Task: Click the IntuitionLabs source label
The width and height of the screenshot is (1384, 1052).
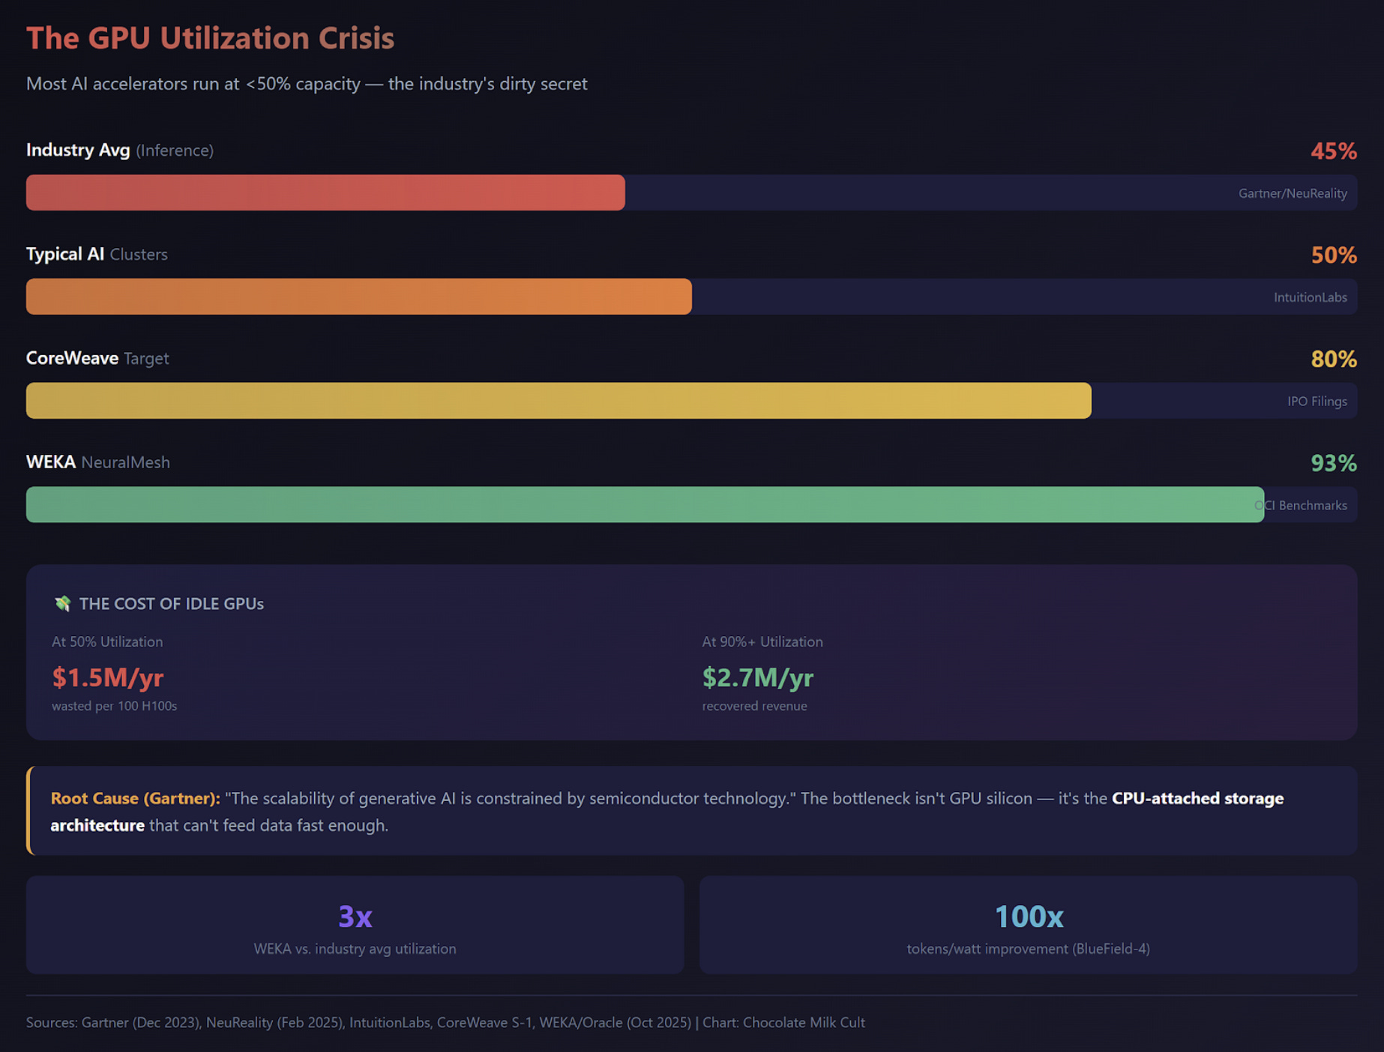Action: pos(1310,297)
